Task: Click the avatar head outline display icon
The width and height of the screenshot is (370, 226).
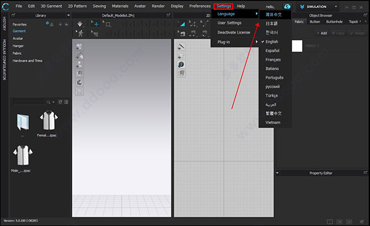Action: pos(80,91)
